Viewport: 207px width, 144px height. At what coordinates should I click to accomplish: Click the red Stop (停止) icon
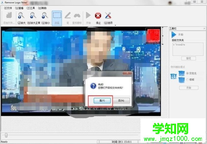pyautogui.click(x=98, y=16)
